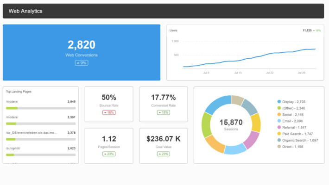Select the Email legend entry

(293, 121)
